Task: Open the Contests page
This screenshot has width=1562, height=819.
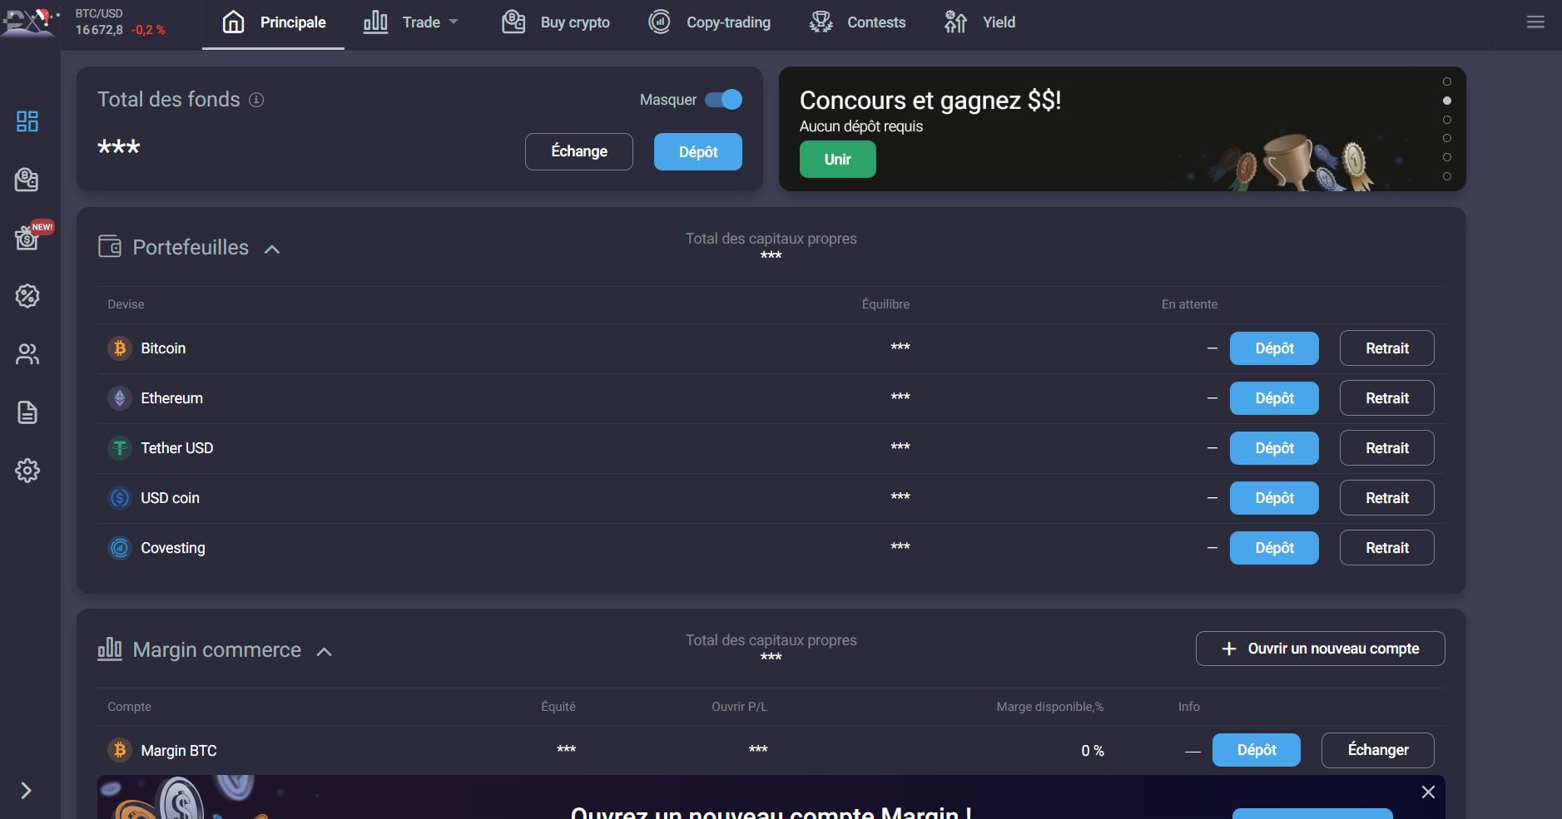Action: tap(857, 22)
